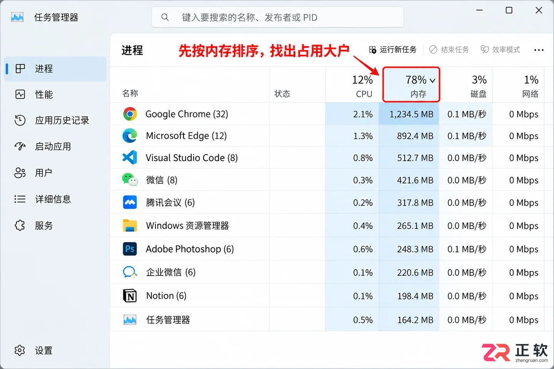Open the more options ellipsis menu

(539, 50)
